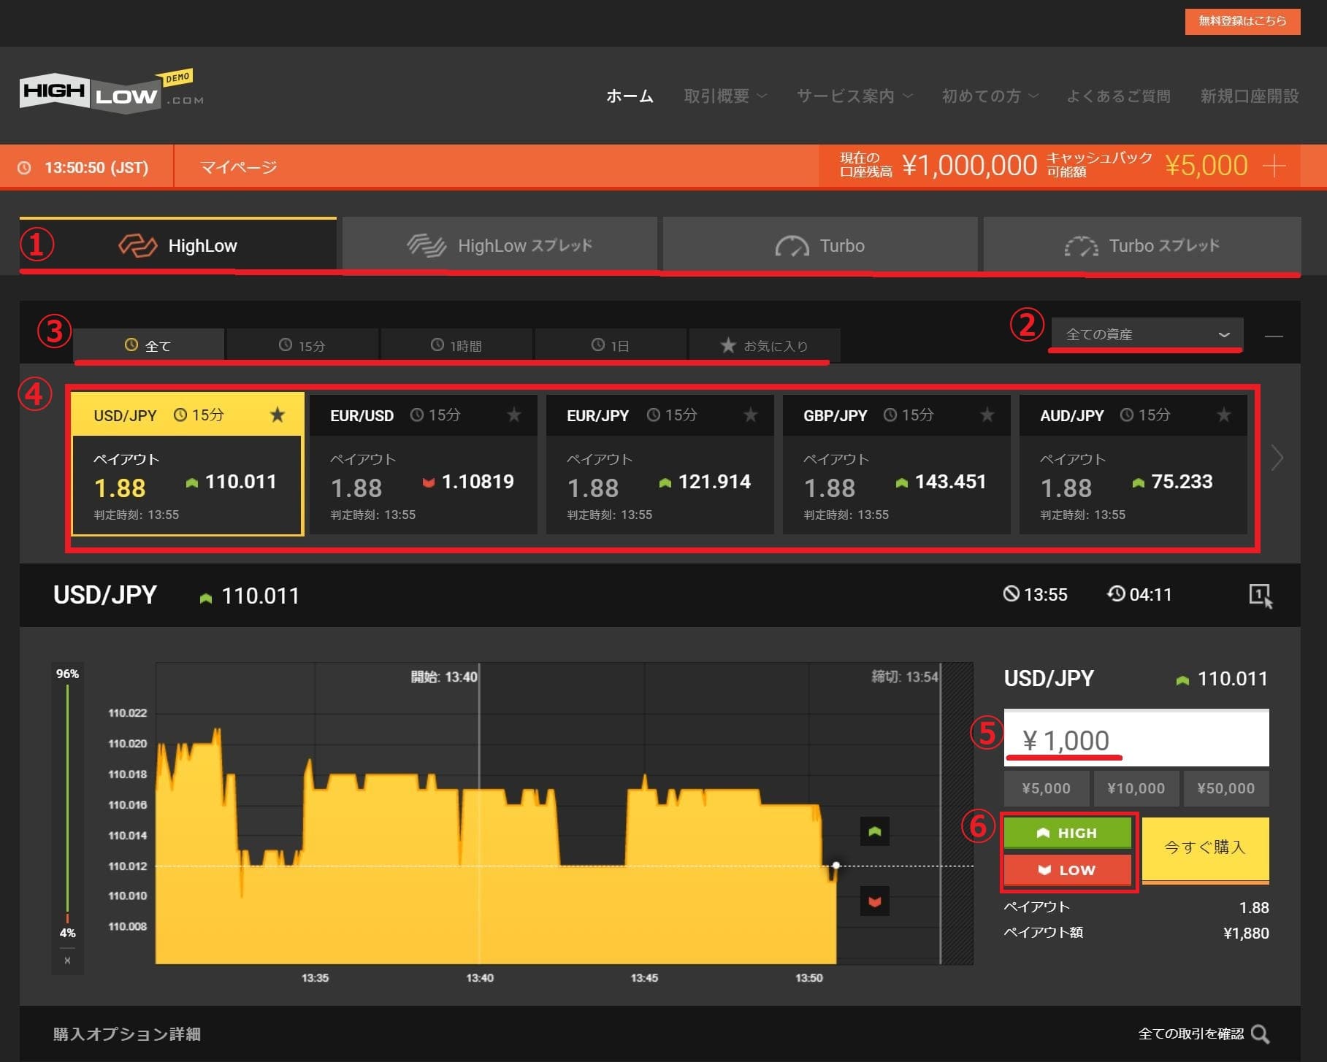1327x1062 pixels.
Task: Close the trader sentiment bar with X
Action: pyautogui.click(x=67, y=961)
